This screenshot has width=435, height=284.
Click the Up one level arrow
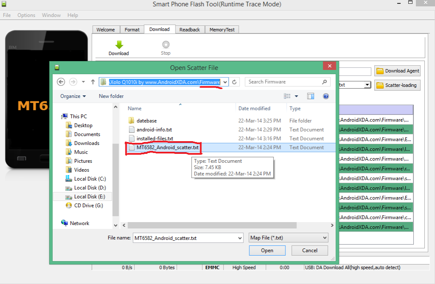[x=93, y=82]
